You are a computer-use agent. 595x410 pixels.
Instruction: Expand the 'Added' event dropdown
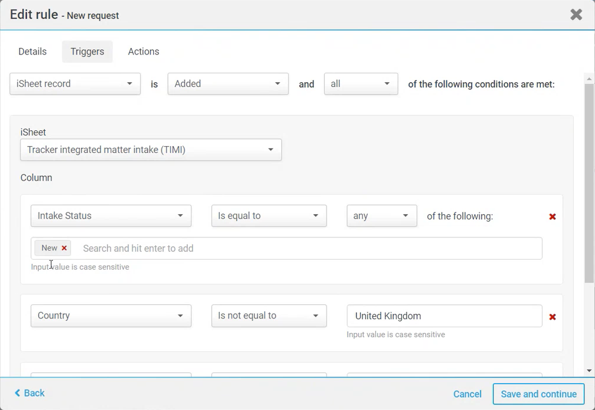point(228,84)
